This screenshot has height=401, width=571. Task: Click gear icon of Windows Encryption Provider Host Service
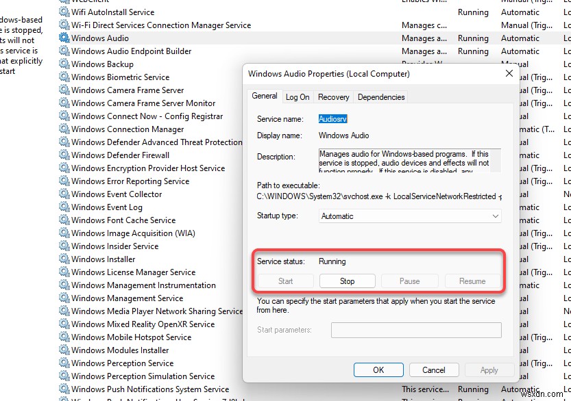click(x=64, y=168)
